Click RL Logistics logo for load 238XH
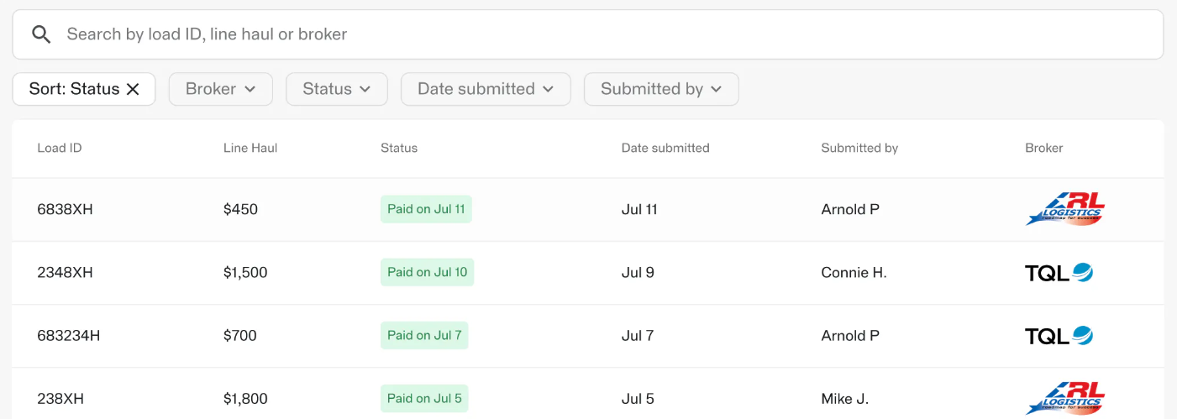 pyautogui.click(x=1064, y=399)
